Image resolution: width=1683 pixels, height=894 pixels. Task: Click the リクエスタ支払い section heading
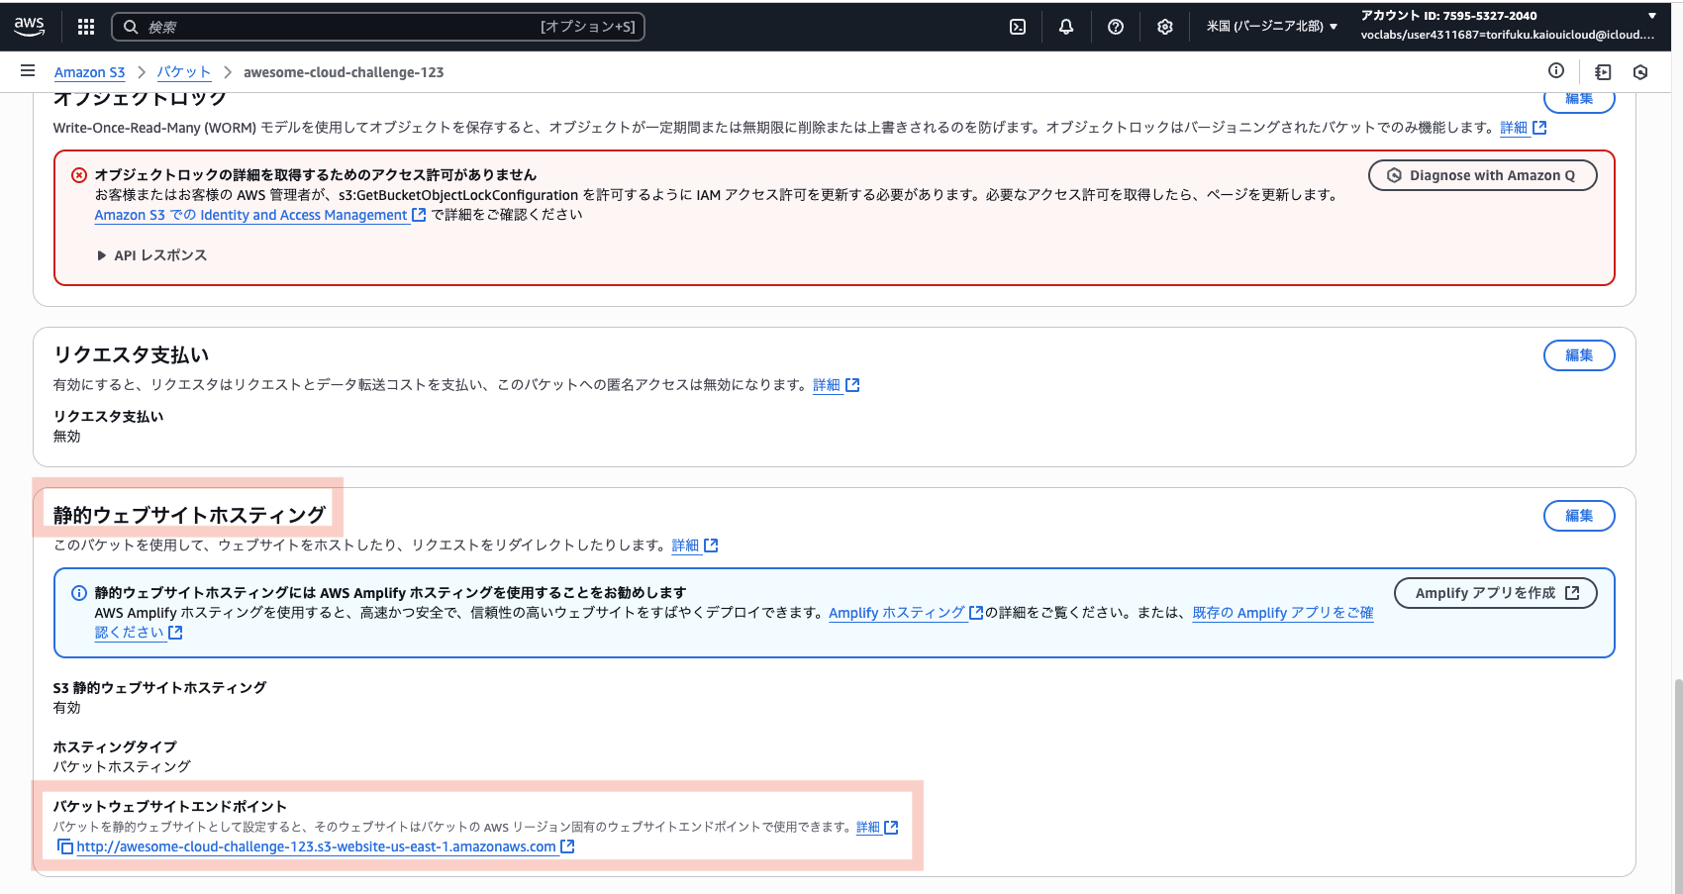coord(131,354)
